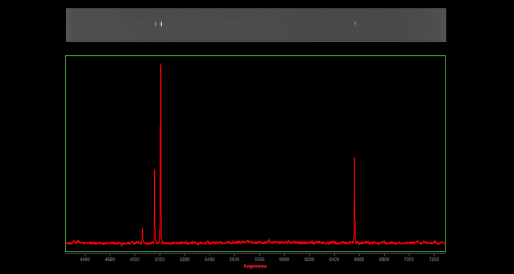This screenshot has height=274, width=514.
Task: Click the 6400 axis tick label
Action: click(334, 259)
